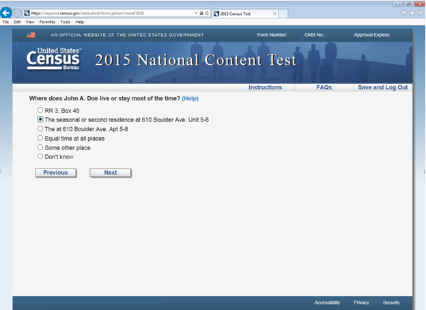
Task: Click the Next button
Action: pyautogui.click(x=111, y=173)
